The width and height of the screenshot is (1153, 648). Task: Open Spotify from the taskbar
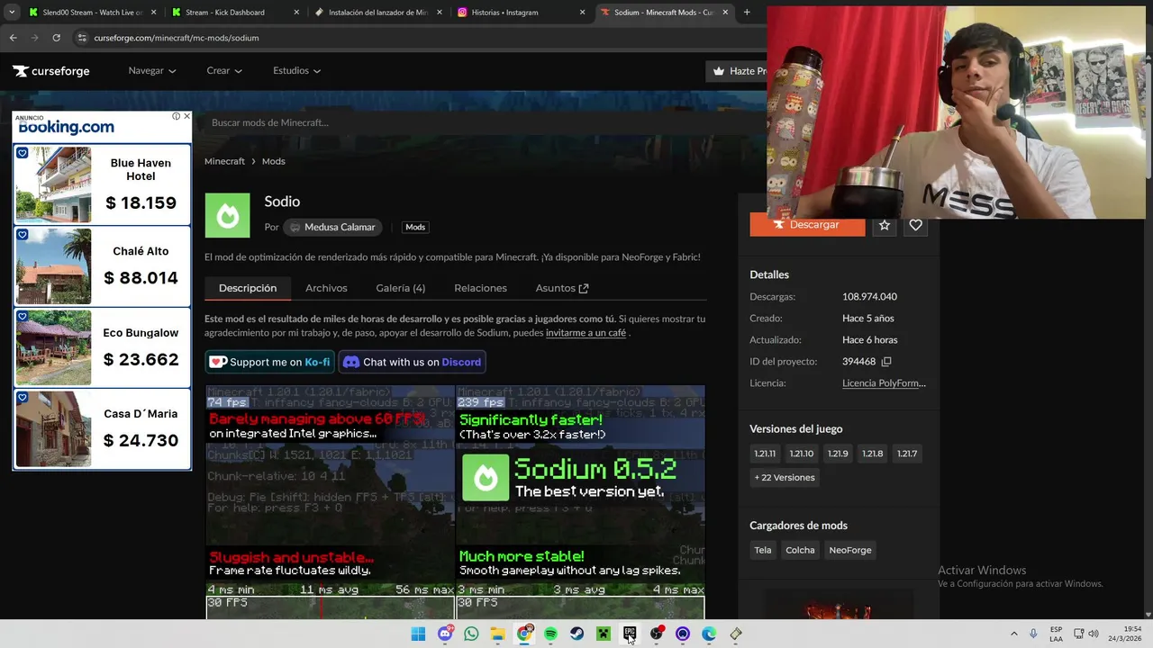click(x=550, y=634)
